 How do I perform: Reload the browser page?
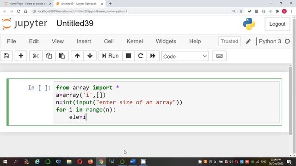tap(18, 11)
